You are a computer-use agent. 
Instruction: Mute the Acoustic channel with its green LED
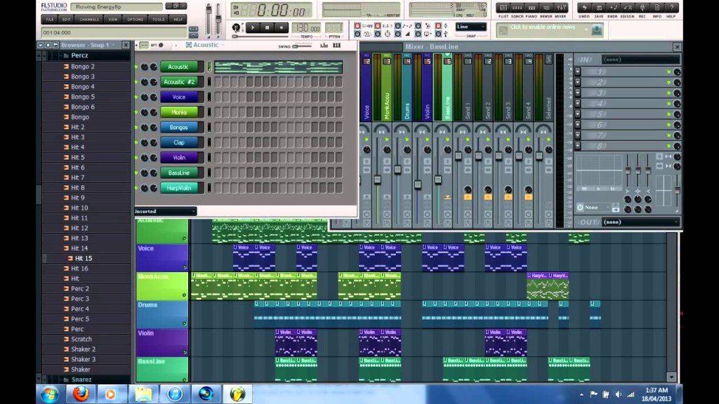click(x=136, y=67)
